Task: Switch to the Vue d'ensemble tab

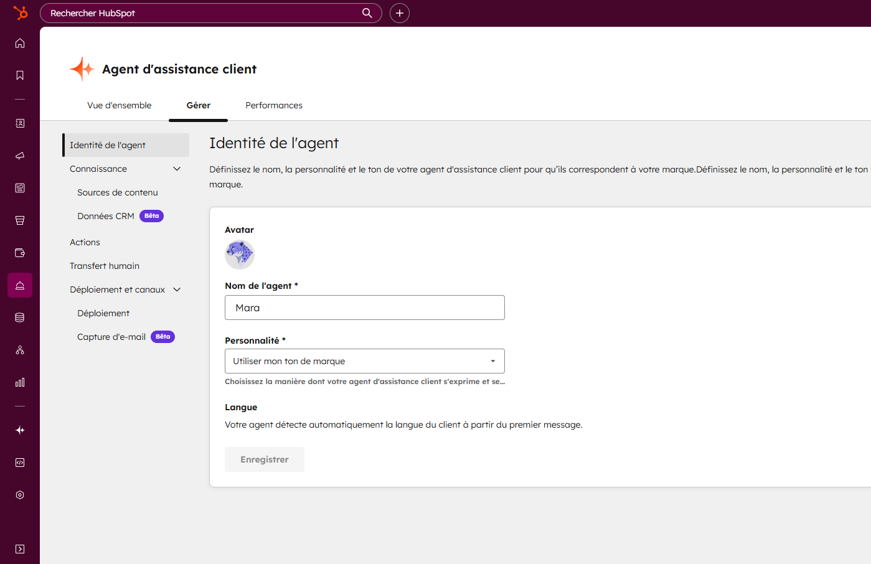Action: pos(119,105)
